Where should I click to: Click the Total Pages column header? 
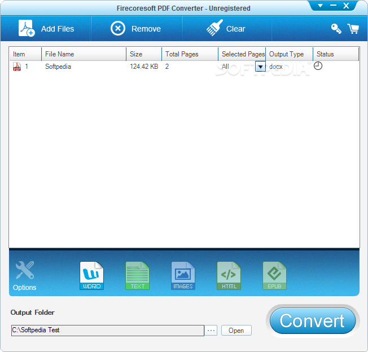click(190, 54)
